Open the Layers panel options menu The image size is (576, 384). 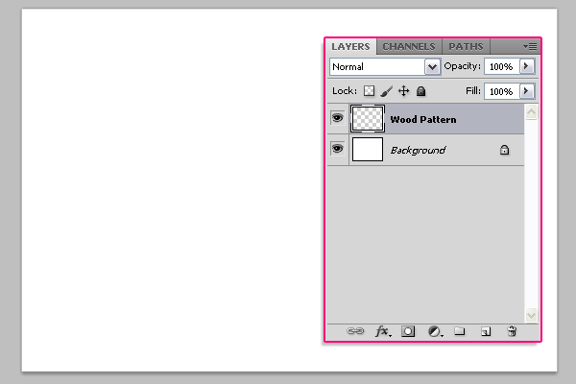[x=530, y=46]
